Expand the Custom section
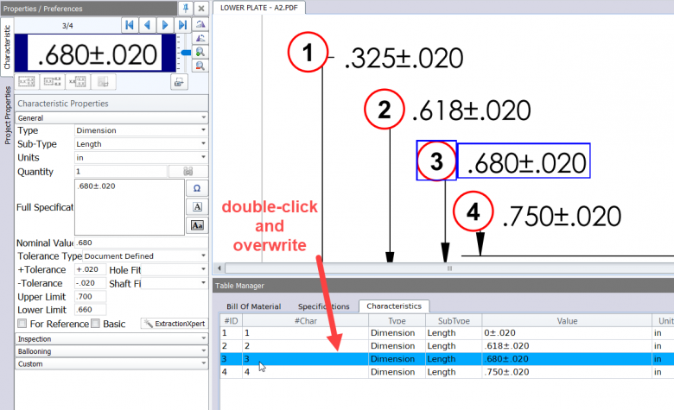Image resolution: width=674 pixels, height=410 pixels. pyautogui.click(x=111, y=363)
